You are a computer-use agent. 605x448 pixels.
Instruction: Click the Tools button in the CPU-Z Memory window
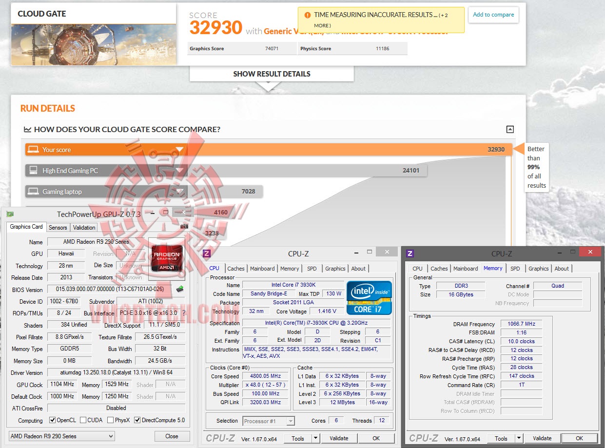tap(501, 438)
